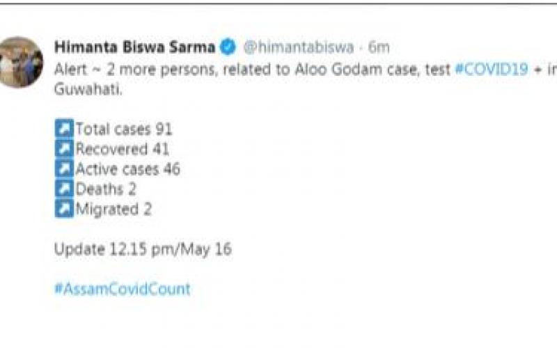Click the arrow icon beside Total cases
The height and width of the screenshot is (348, 557).
[x=64, y=129]
